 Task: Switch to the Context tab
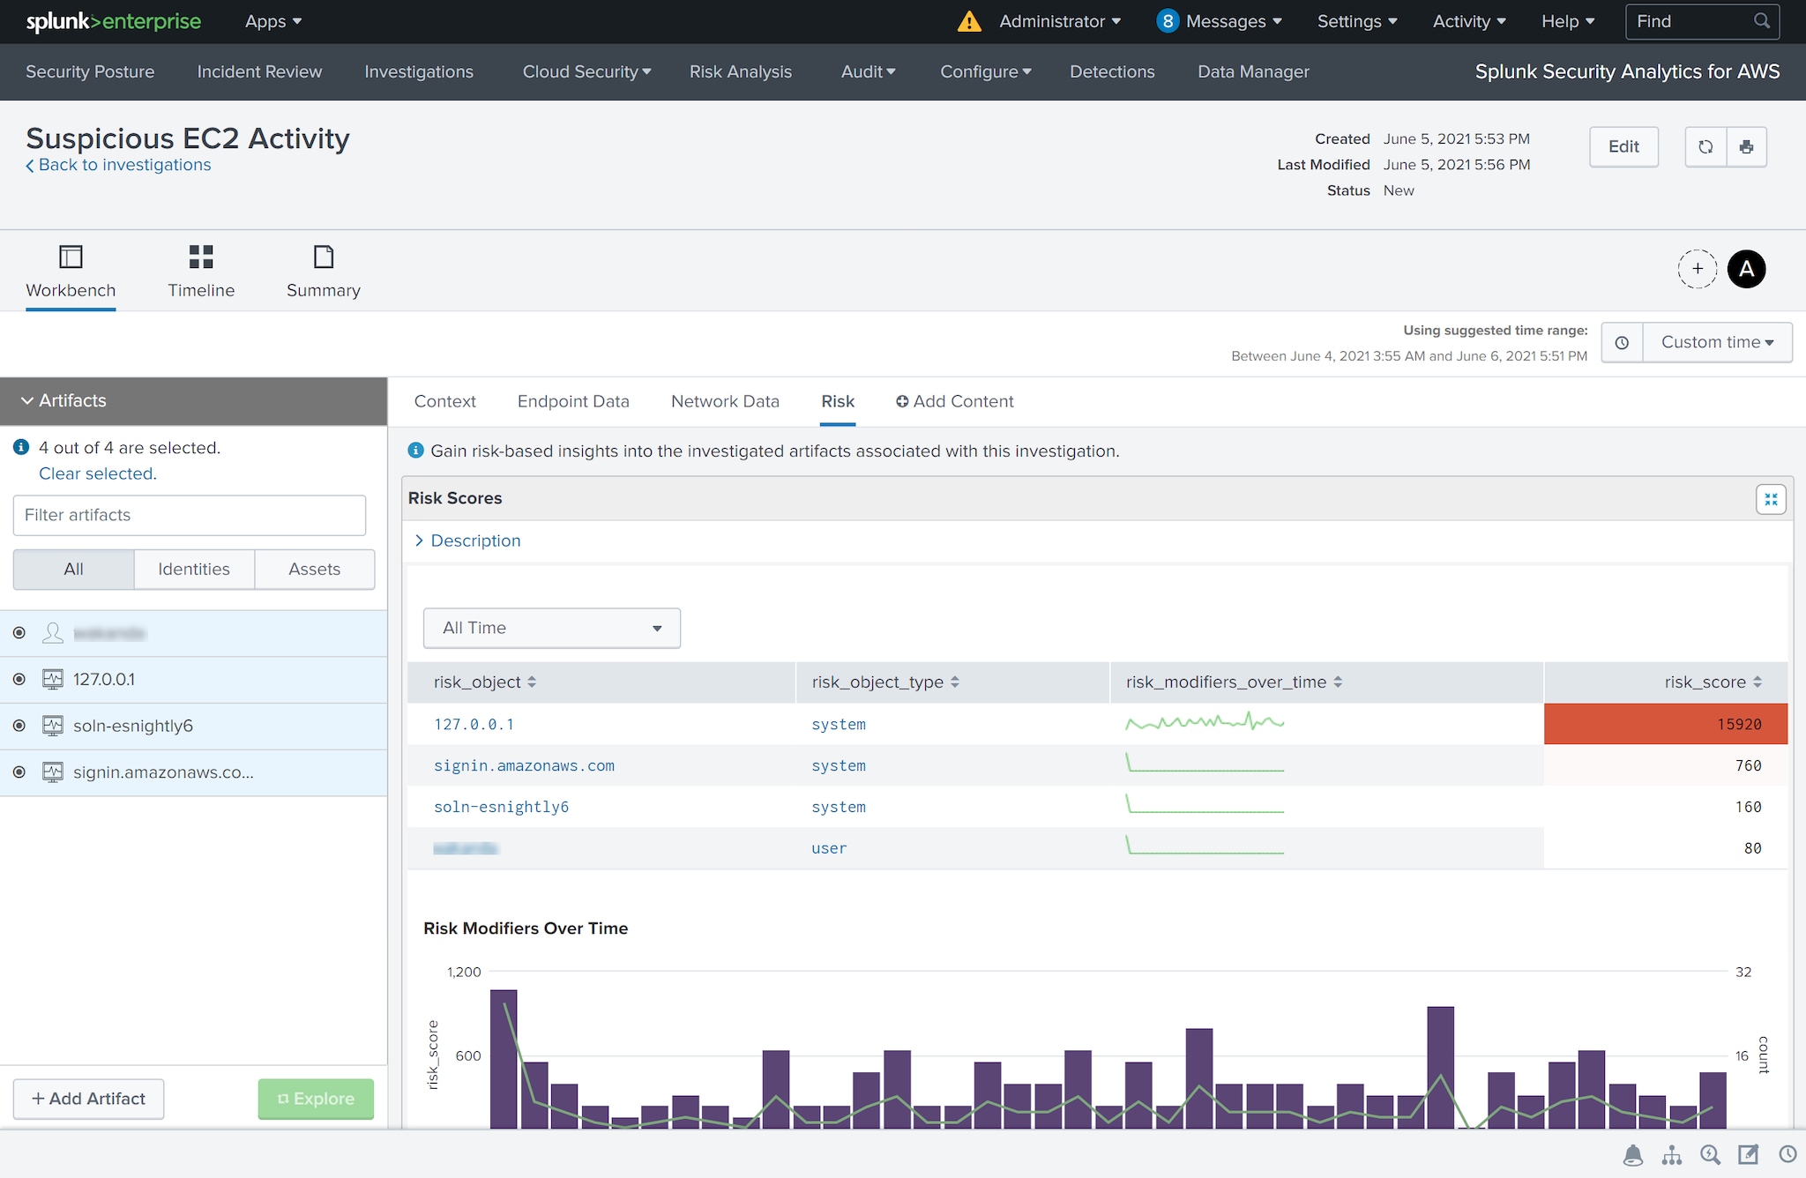pos(444,401)
